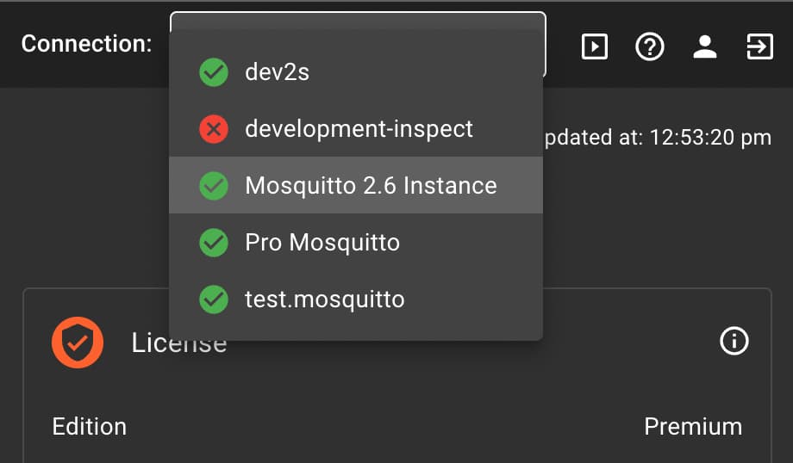Click green check beside Mosquitto 2.6 Instance

tap(214, 186)
